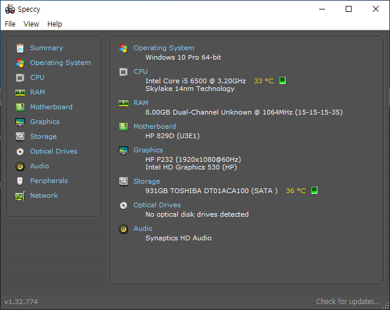
Task: Click Check for updates link
Action: pos(347,302)
